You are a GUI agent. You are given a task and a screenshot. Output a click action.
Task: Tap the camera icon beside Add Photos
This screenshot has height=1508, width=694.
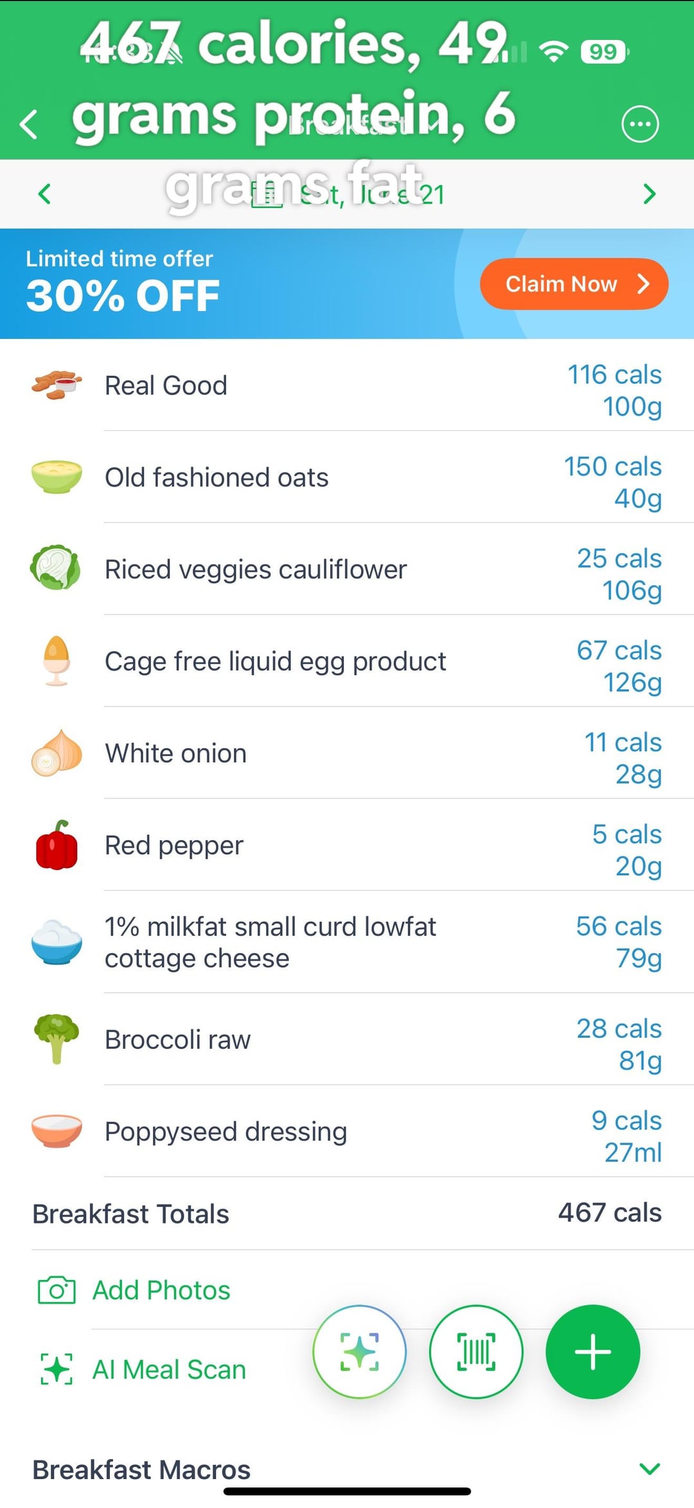[57, 1290]
